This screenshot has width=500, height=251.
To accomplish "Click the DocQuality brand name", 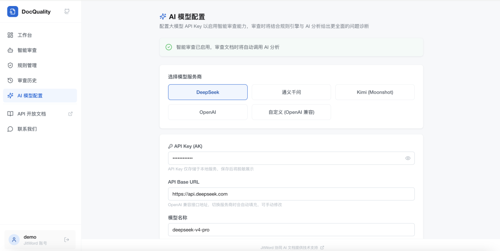I will [36, 12].
